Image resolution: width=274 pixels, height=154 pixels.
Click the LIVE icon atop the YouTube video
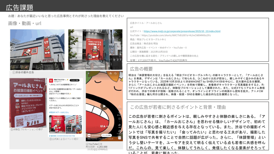pos(110,73)
